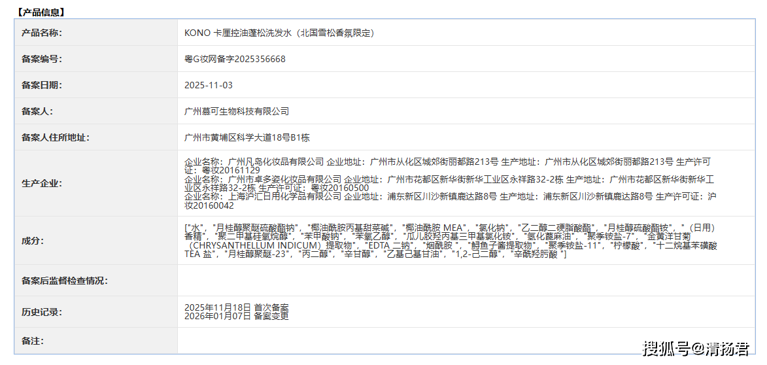Viewport: 767px width, 365px height.
Task: Click product name KONO 卡厘控油蓬松洗发水
Action: coord(279,33)
